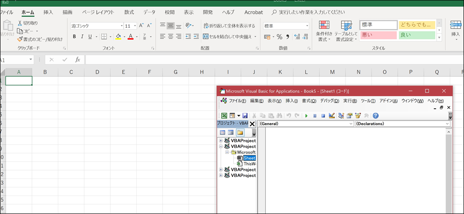This screenshot has height=214, width=464.
Task: Open ツール(T) menu in VBA editor
Action: 368,101
